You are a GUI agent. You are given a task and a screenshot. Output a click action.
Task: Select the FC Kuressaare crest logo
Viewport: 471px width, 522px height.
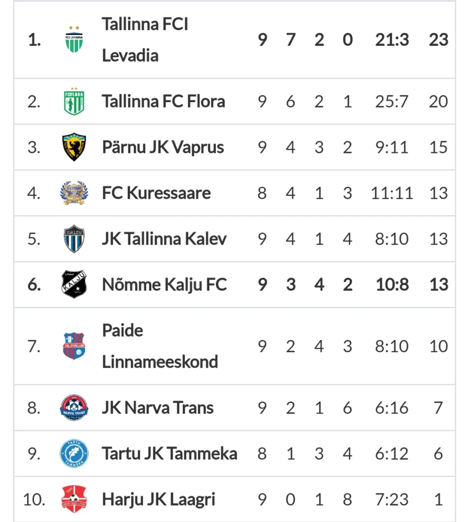coord(74,193)
